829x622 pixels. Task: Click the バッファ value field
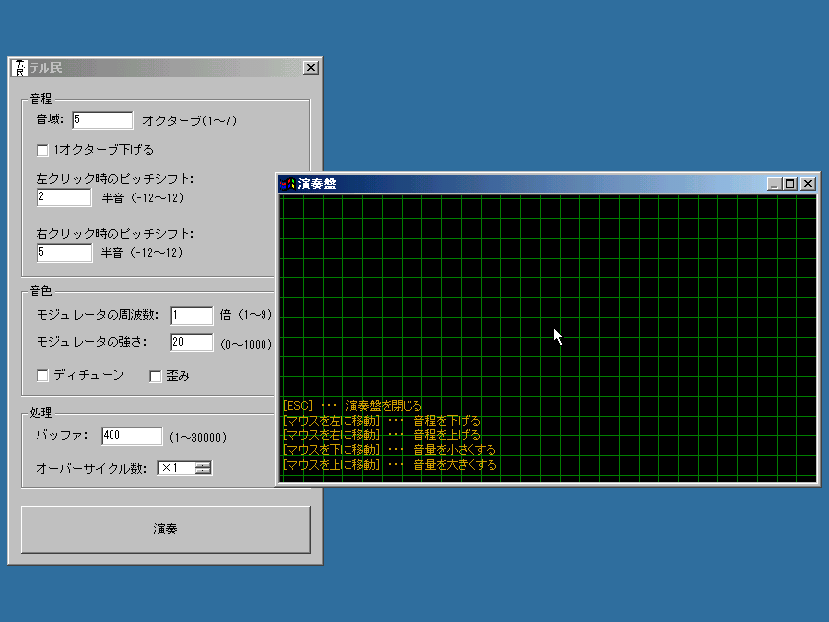click(130, 436)
